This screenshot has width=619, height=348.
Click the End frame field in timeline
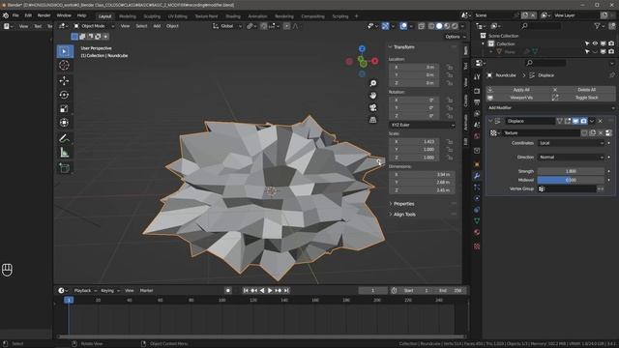pyautogui.click(x=451, y=290)
